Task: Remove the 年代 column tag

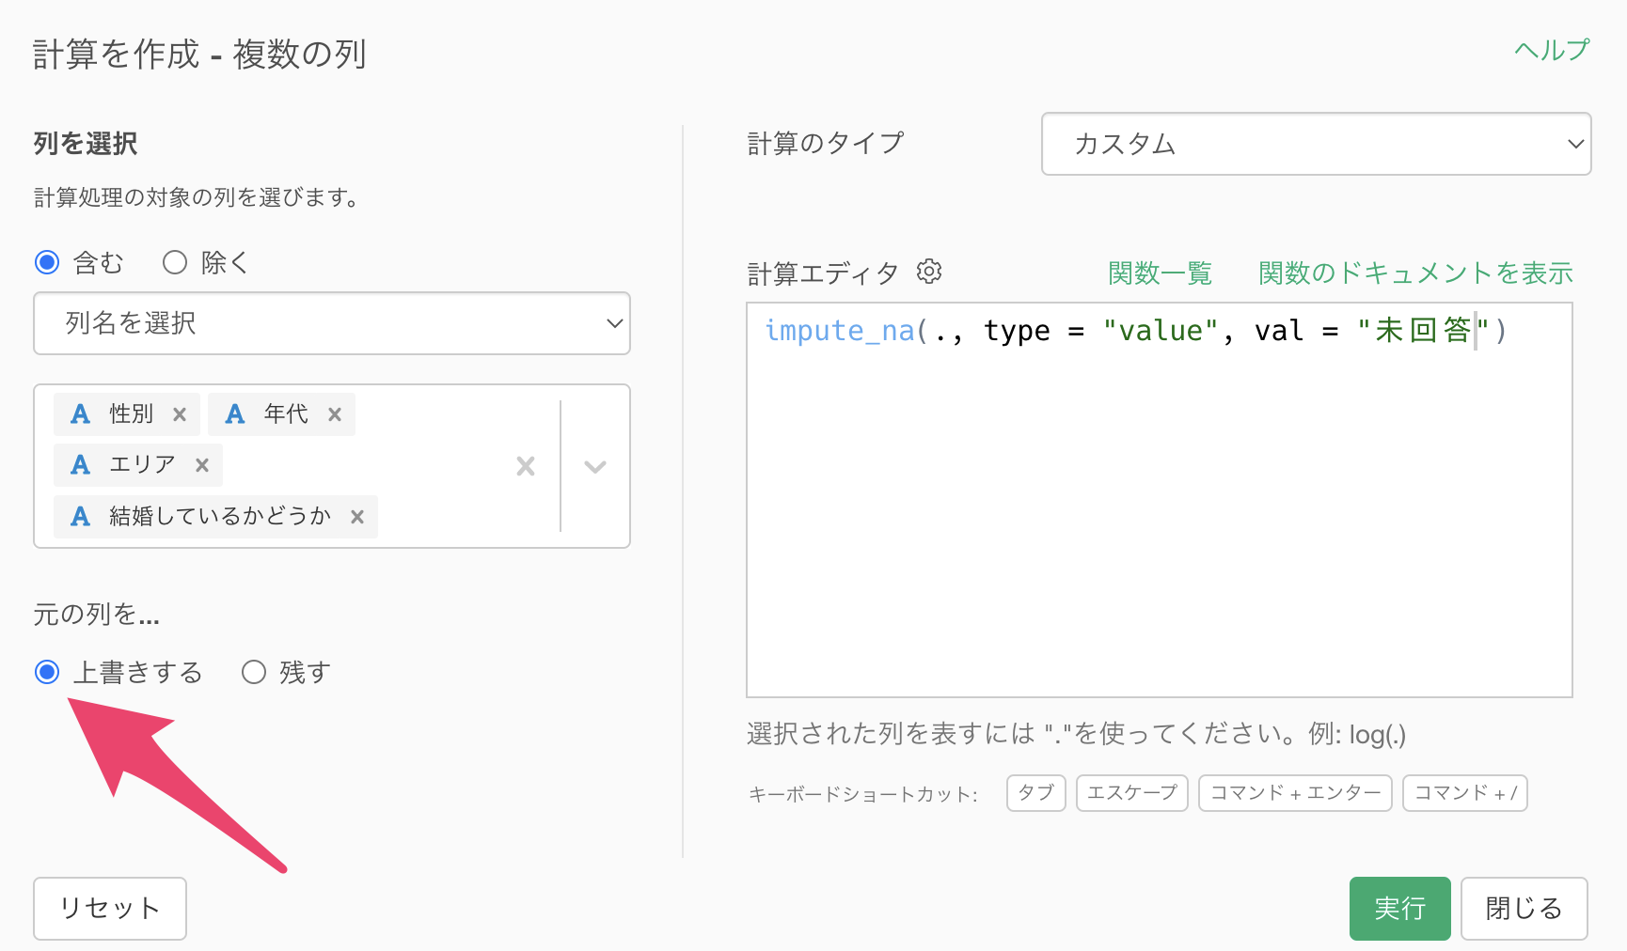Action: (x=334, y=414)
